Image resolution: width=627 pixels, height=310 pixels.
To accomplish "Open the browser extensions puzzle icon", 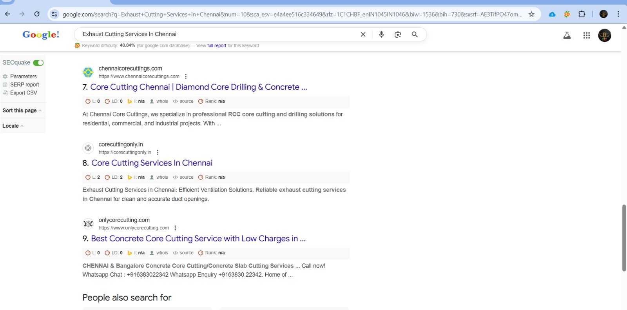I will point(582,14).
